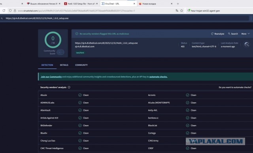Click the BlockList vendor name
The image size is (253, 153).
pyautogui.click(x=153, y=125)
